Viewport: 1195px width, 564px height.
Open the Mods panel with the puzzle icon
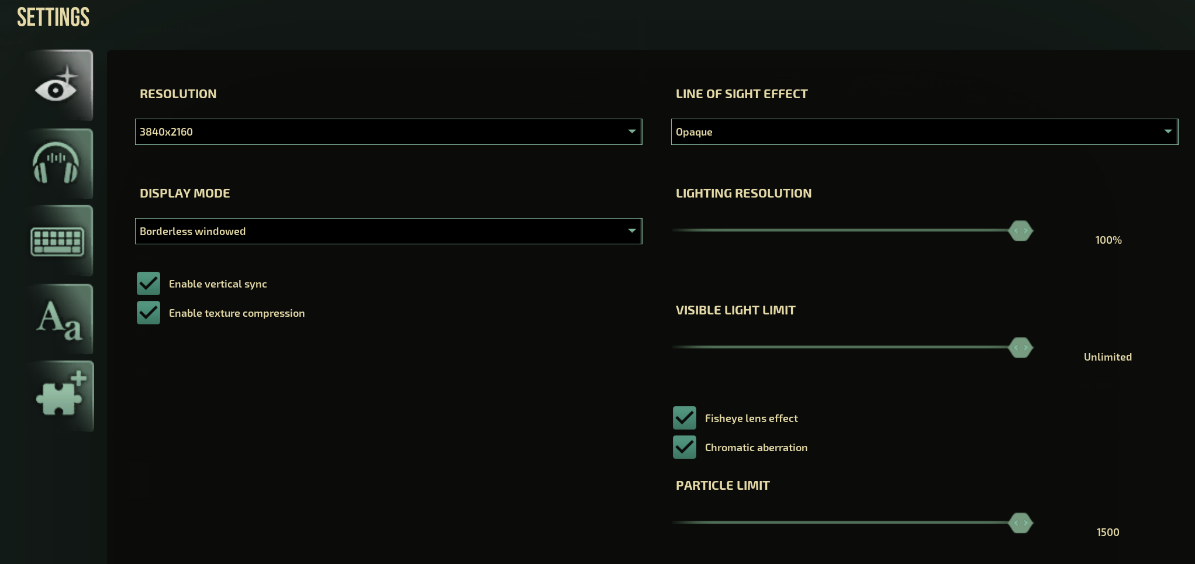(58, 396)
